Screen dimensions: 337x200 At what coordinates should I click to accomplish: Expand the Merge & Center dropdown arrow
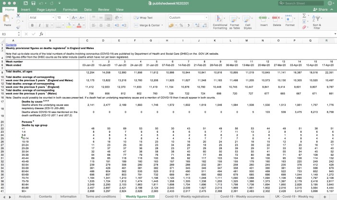coord(162,25)
